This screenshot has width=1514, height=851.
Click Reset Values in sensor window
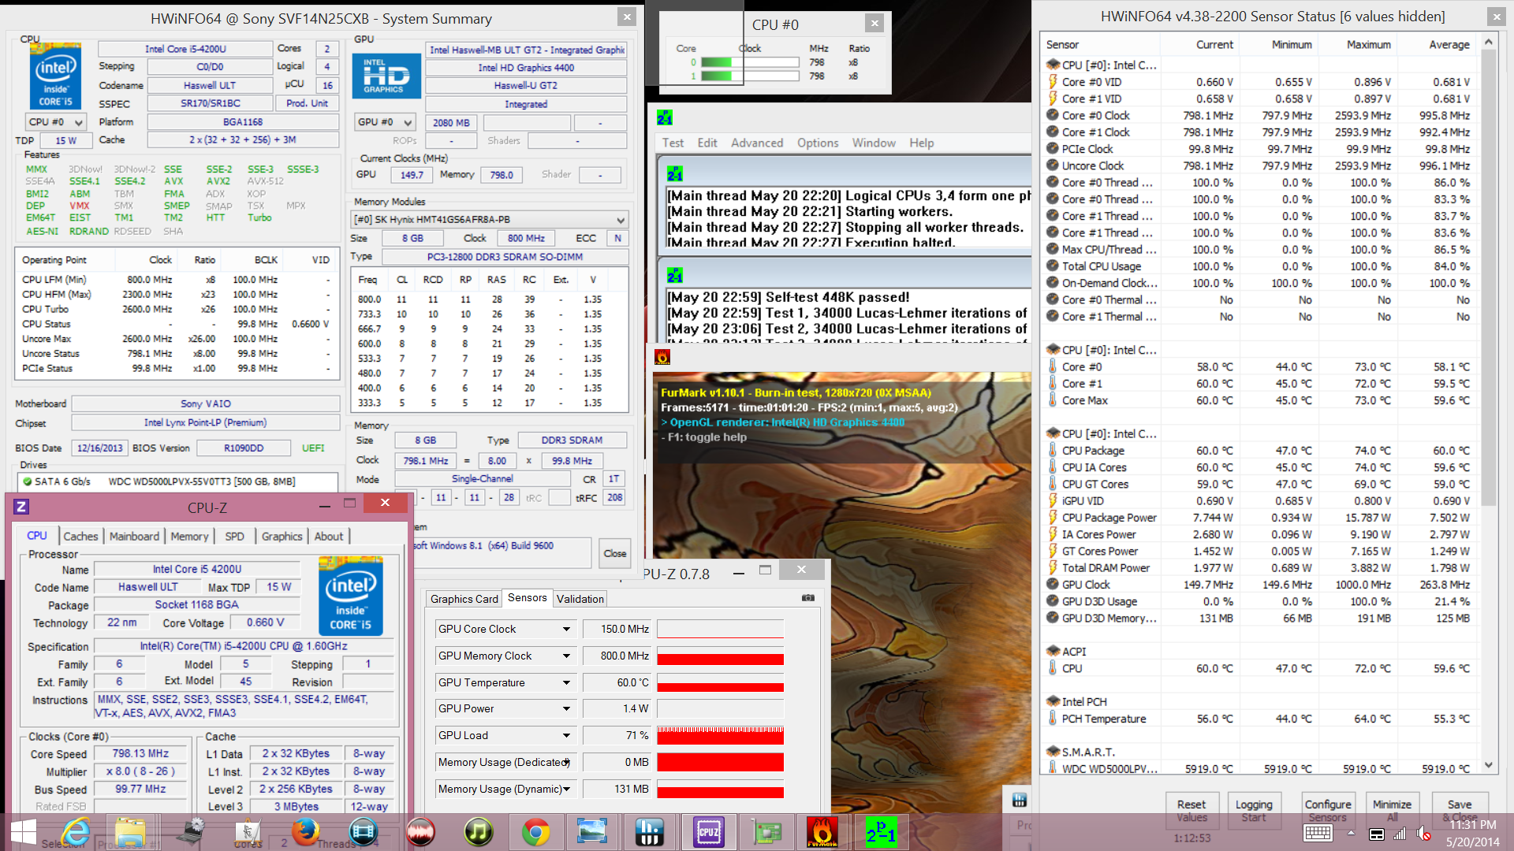[x=1191, y=809]
